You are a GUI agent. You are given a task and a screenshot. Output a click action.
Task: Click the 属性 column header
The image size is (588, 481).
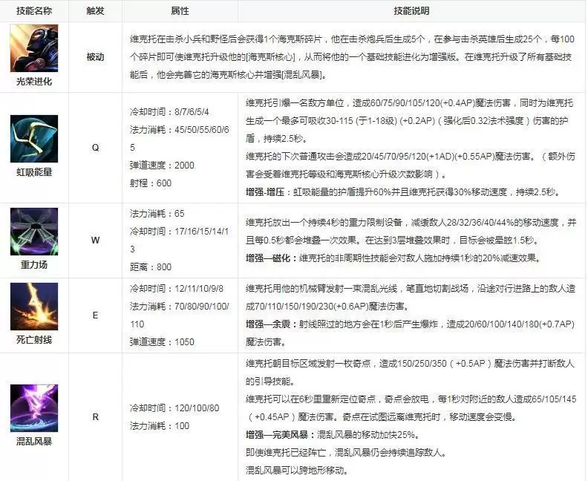pyautogui.click(x=180, y=10)
